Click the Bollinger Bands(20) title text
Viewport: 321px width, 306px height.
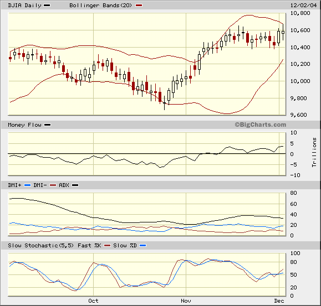(x=101, y=6)
